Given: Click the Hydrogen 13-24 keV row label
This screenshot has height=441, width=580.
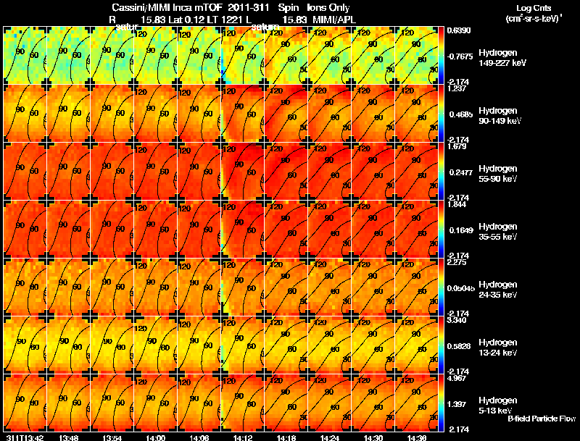Looking at the screenshot, I should 498,347.
